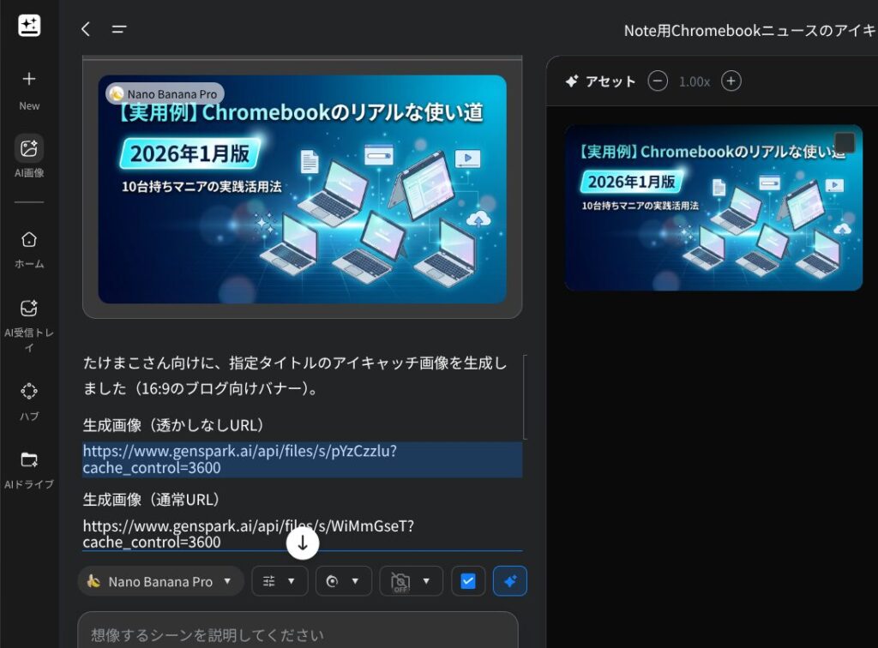Toggle the sparkle auto-enhance button
The height and width of the screenshot is (648, 878).
510,581
